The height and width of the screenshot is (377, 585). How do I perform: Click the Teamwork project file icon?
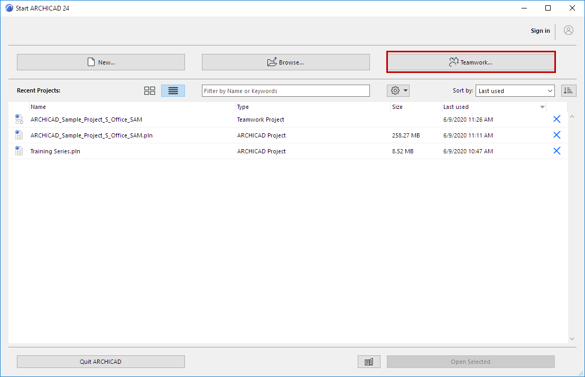[18, 119]
